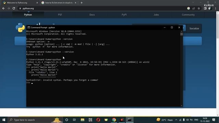Open new browser tab with plus
This screenshot has width=219, height=123.
tap(81, 3)
